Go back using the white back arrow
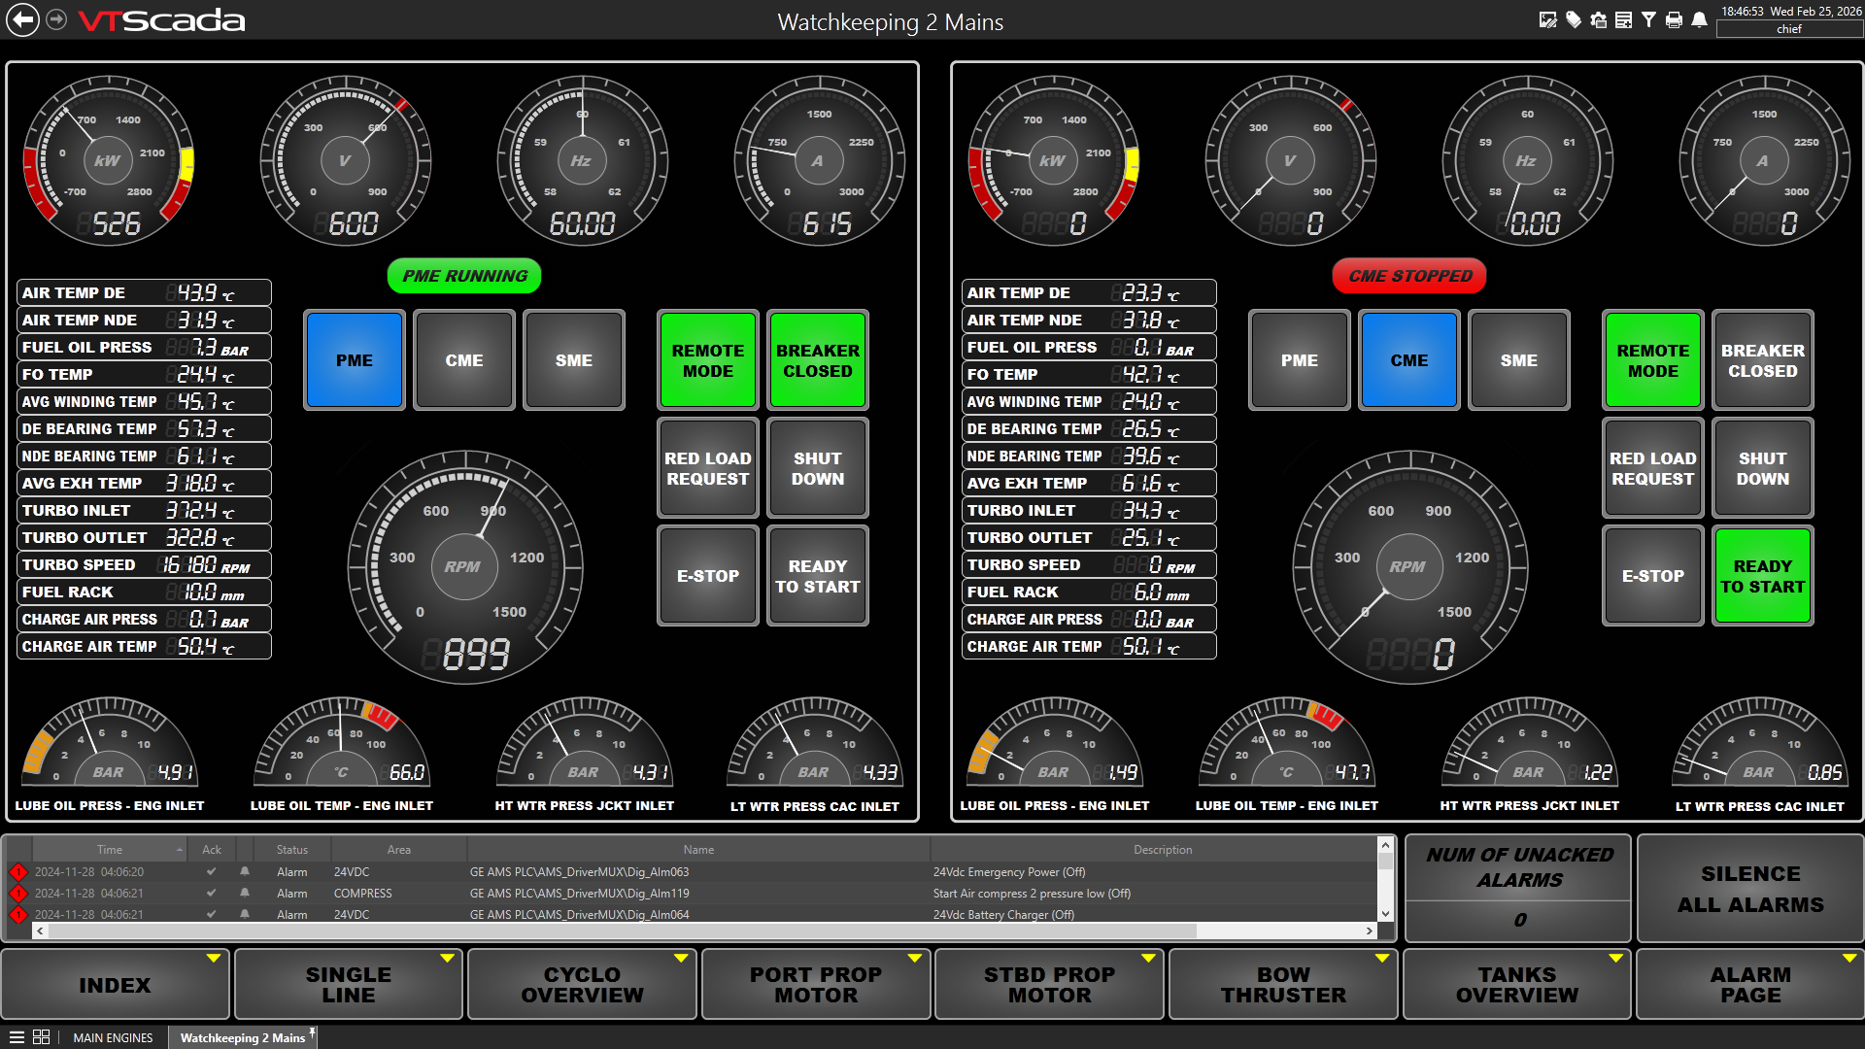1865x1049 pixels. [23, 20]
